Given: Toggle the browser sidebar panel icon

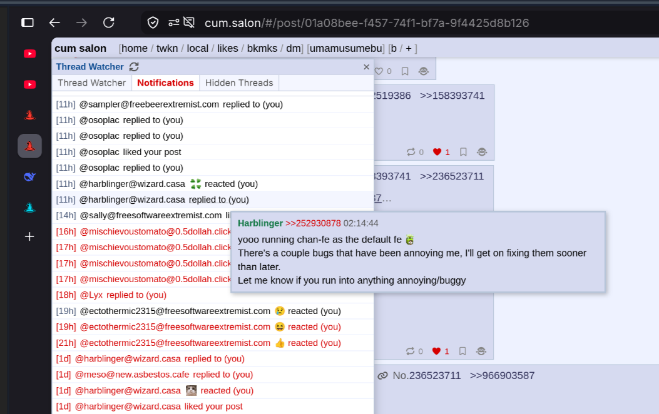Looking at the screenshot, I should [28, 23].
